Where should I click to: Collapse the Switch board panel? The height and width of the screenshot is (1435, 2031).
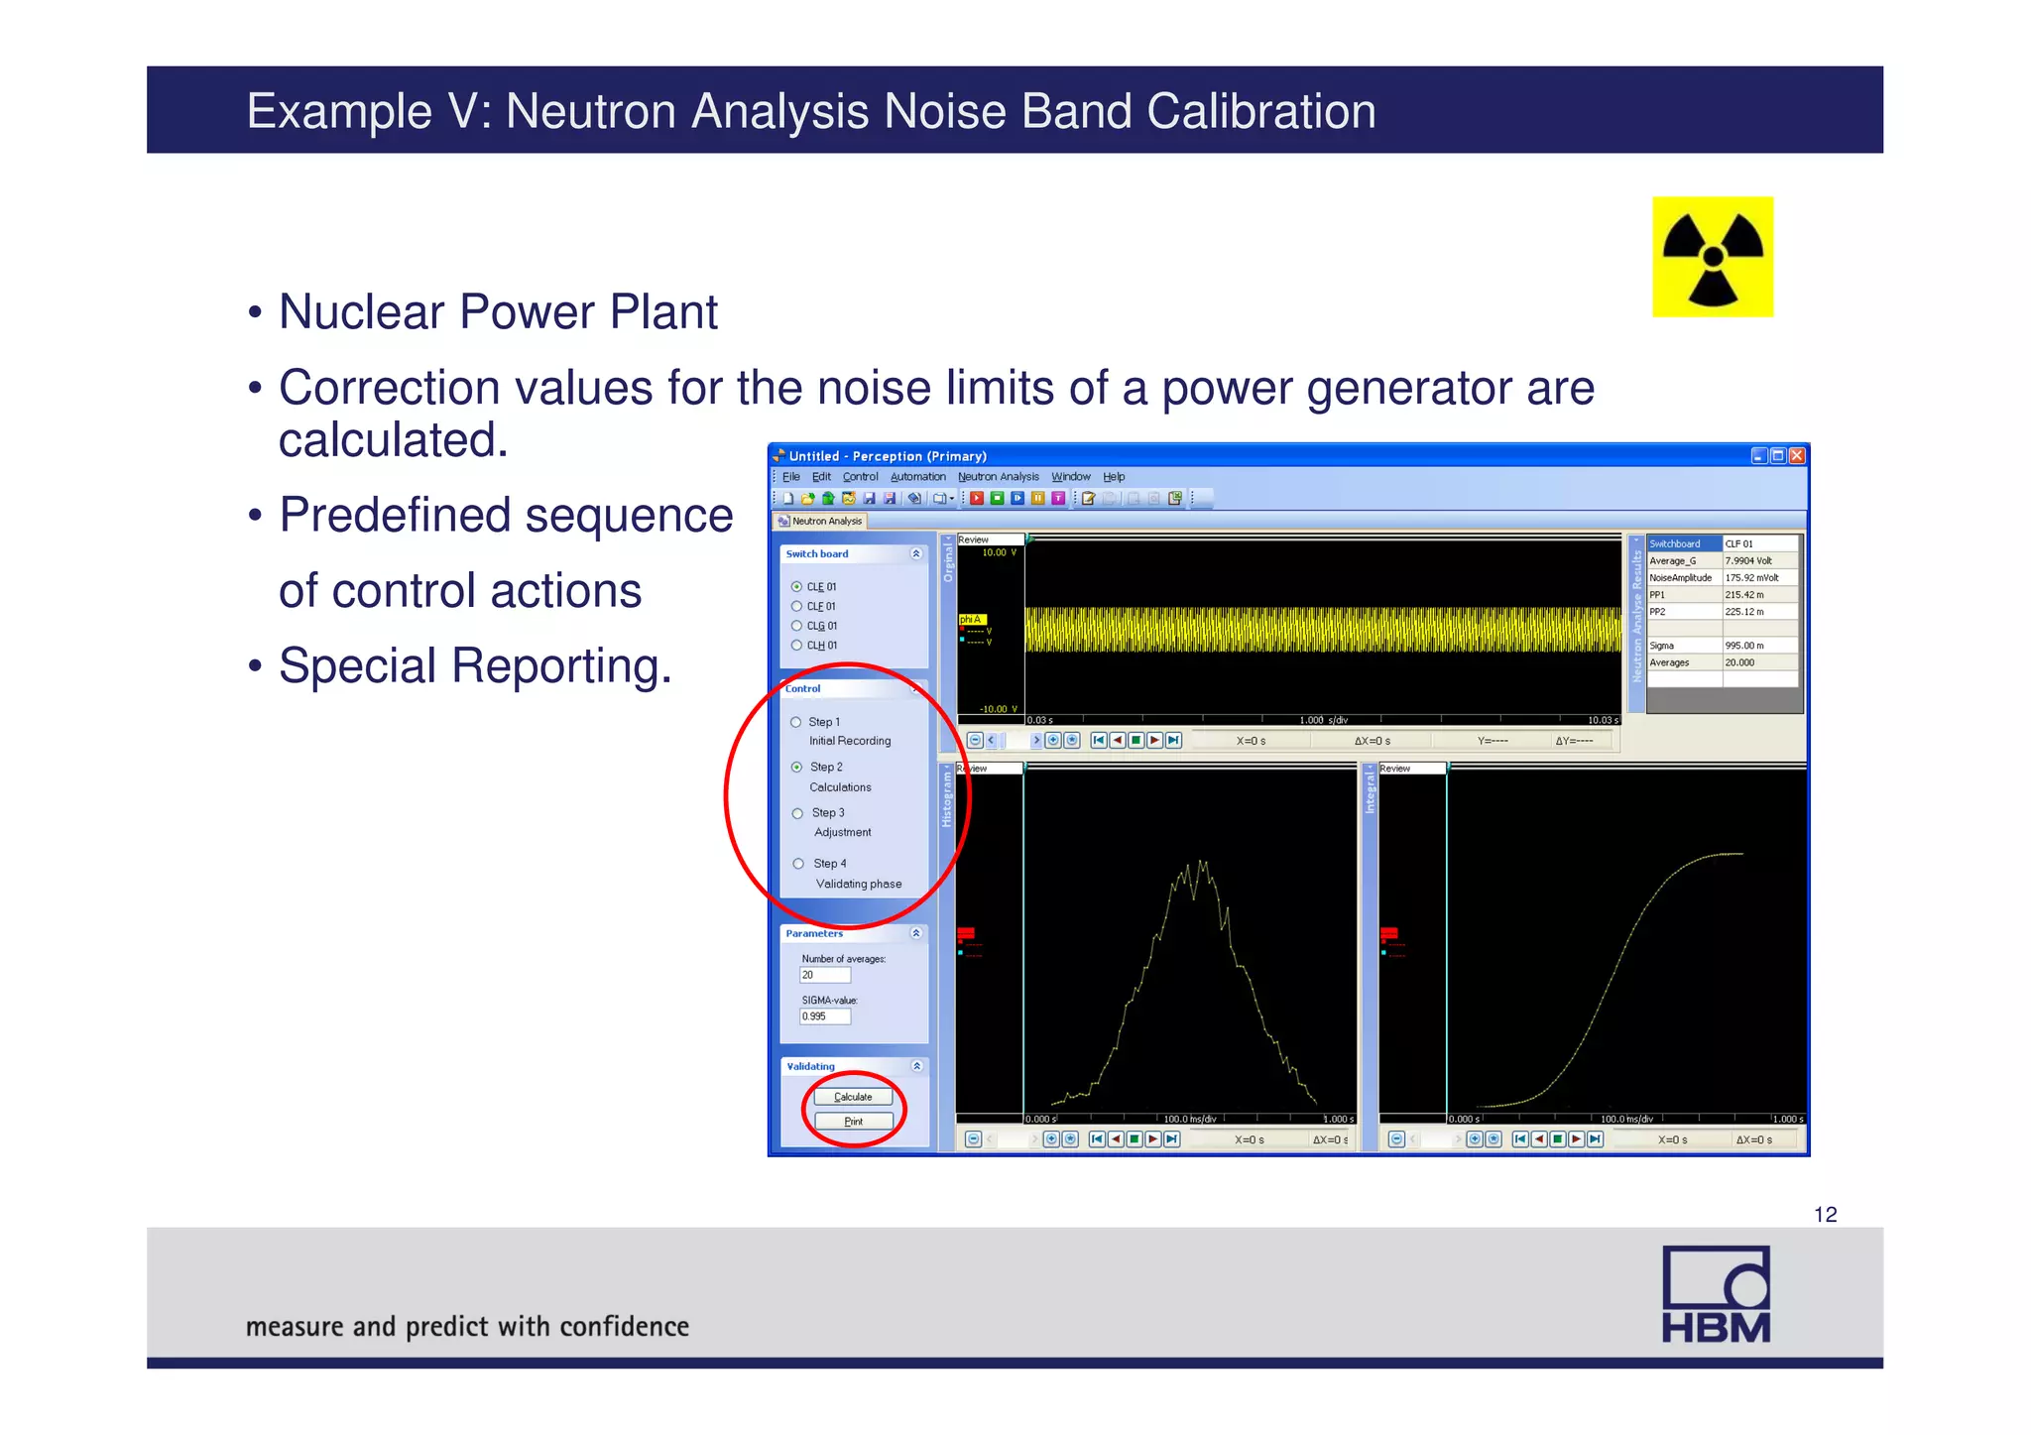tap(916, 554)
